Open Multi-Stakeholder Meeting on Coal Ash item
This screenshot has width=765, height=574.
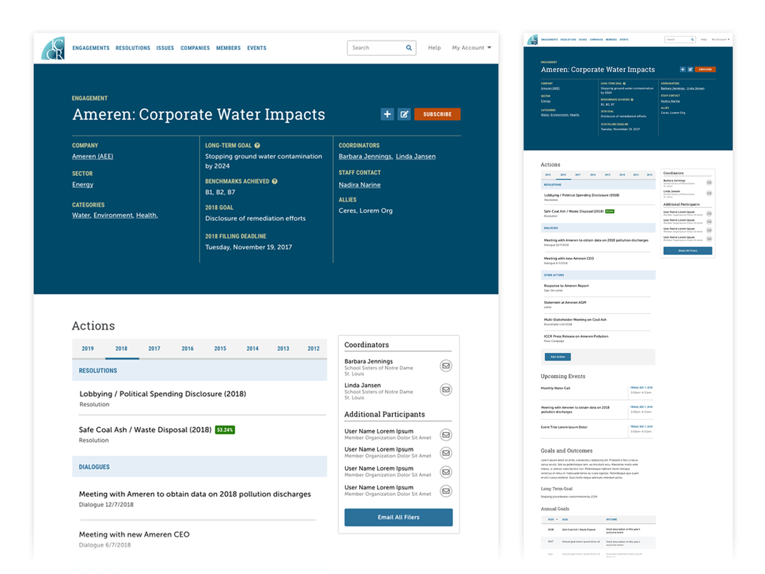(575, 320)
